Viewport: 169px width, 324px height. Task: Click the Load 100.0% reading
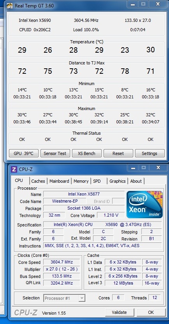pos(86,30)
